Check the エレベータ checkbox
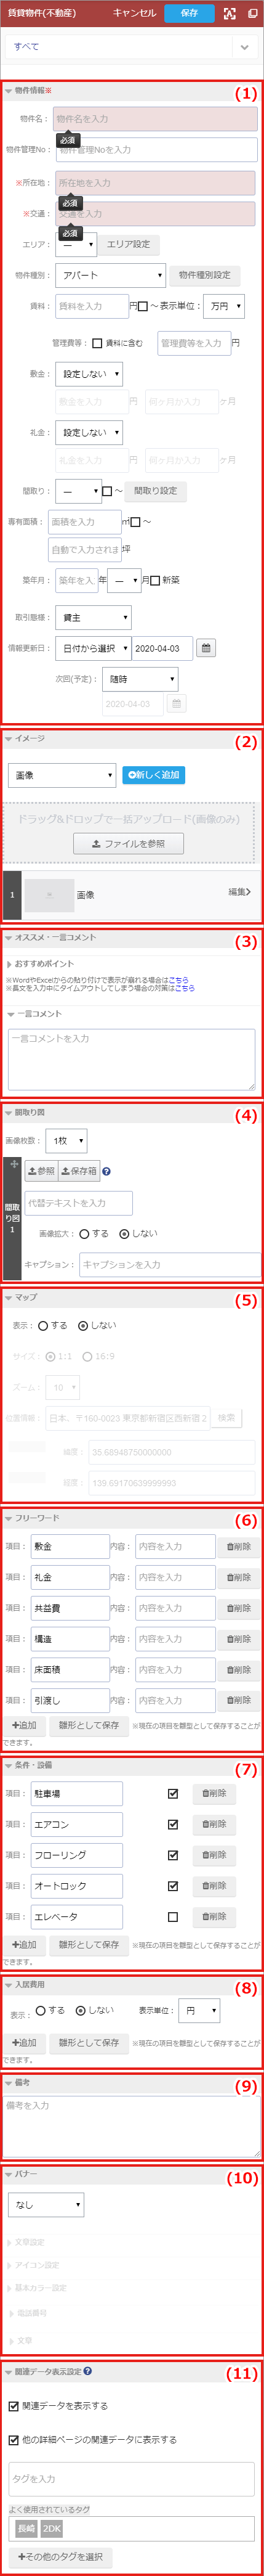Screen dimensions: 264x2576 point(173,1917)
